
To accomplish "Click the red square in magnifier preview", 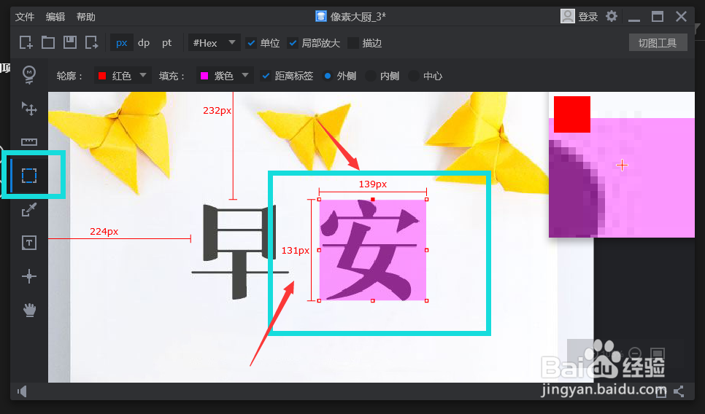I will click(572, 114).
